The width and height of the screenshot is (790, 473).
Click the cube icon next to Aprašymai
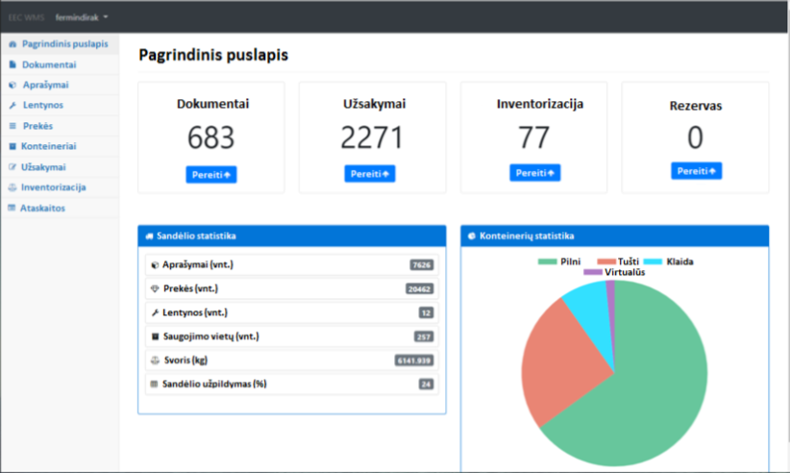tap(12, 86)
